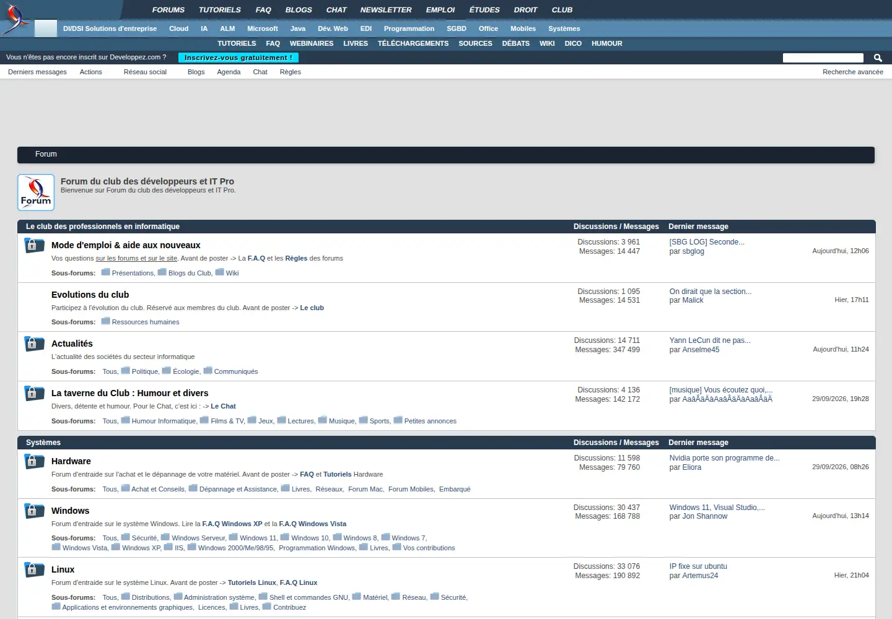Click into the search text field
Screen dimensions: 892x619
[823, 58]
